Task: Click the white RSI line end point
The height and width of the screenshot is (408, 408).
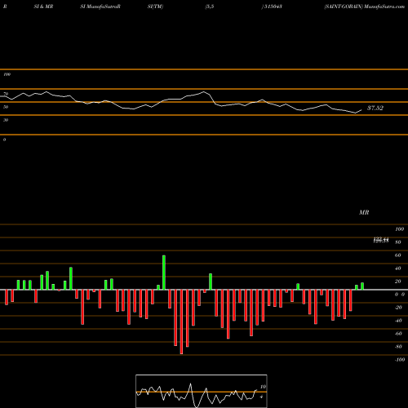Action: click(361, 110)
